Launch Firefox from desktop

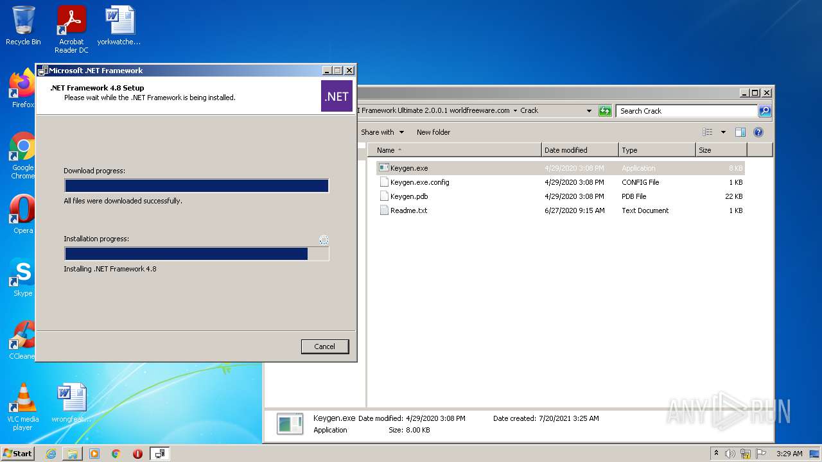(23, 89)
